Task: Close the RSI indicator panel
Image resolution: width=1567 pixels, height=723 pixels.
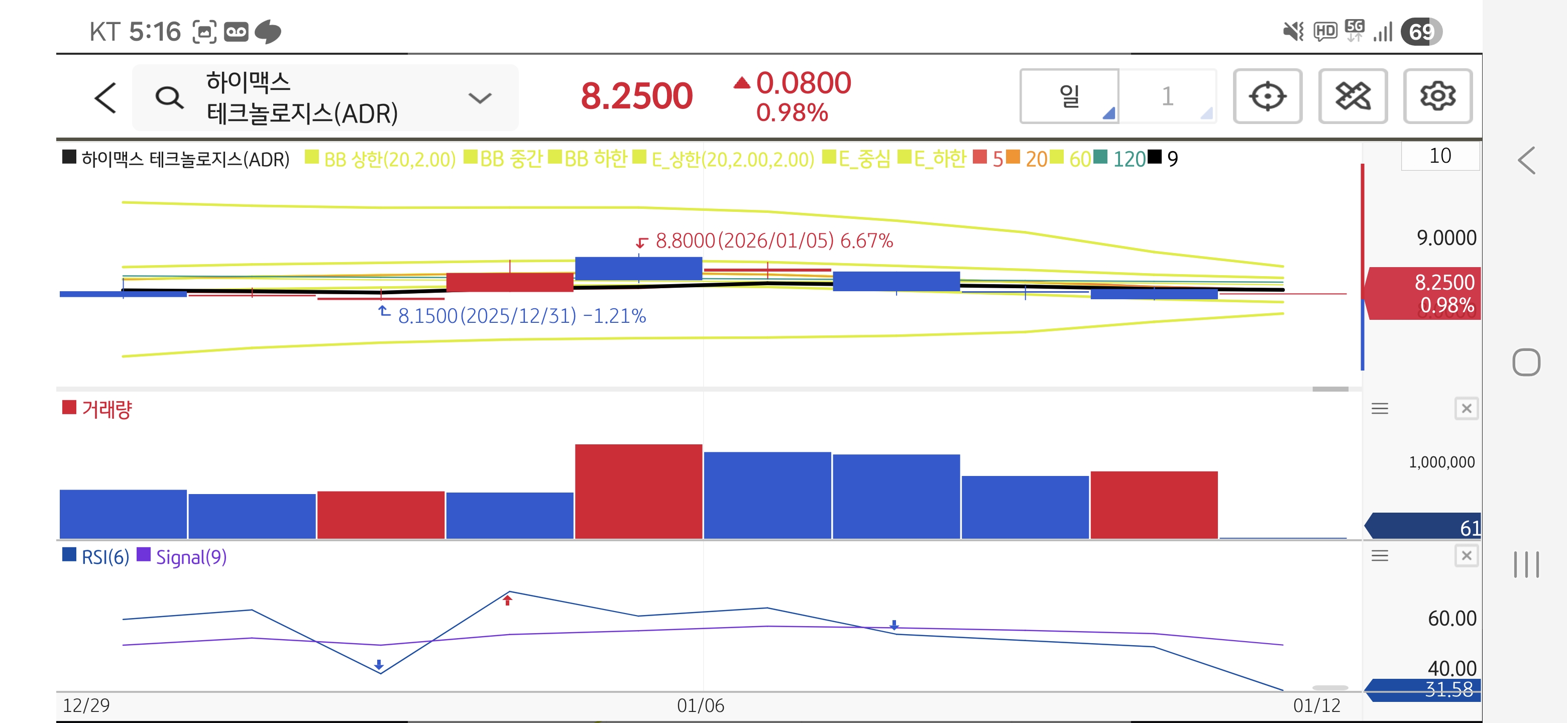Action: [x=1466, y=555]
